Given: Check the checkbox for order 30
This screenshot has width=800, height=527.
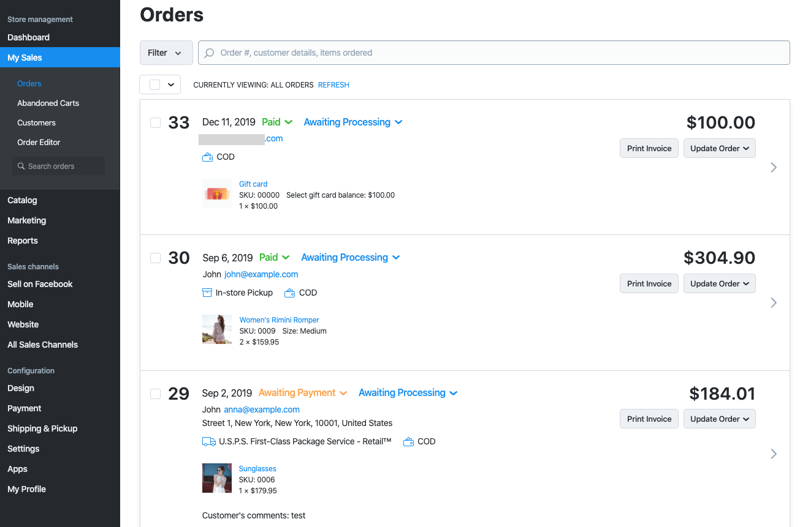Looking at the screenshot, I should [x=155, y=258].
